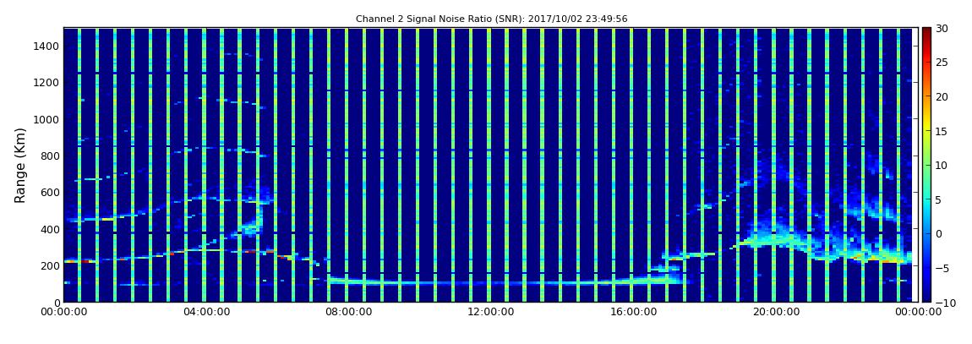The image size is (972, 344).
Task: Click the 800 range axis tick label
Action: coord(50,156)
